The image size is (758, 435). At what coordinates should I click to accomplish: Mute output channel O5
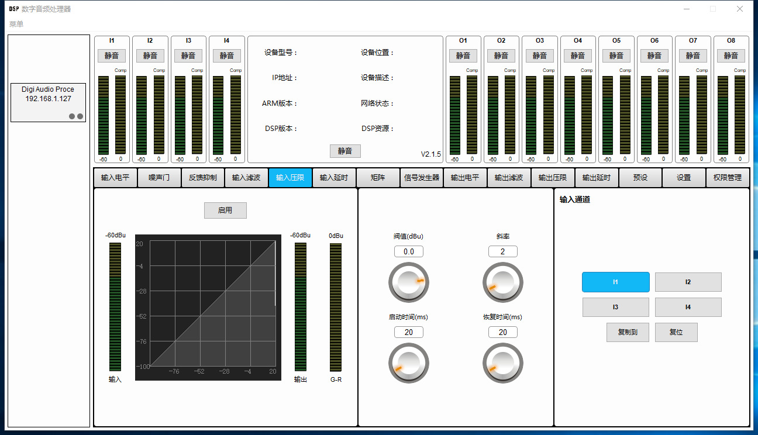point(616,56)
